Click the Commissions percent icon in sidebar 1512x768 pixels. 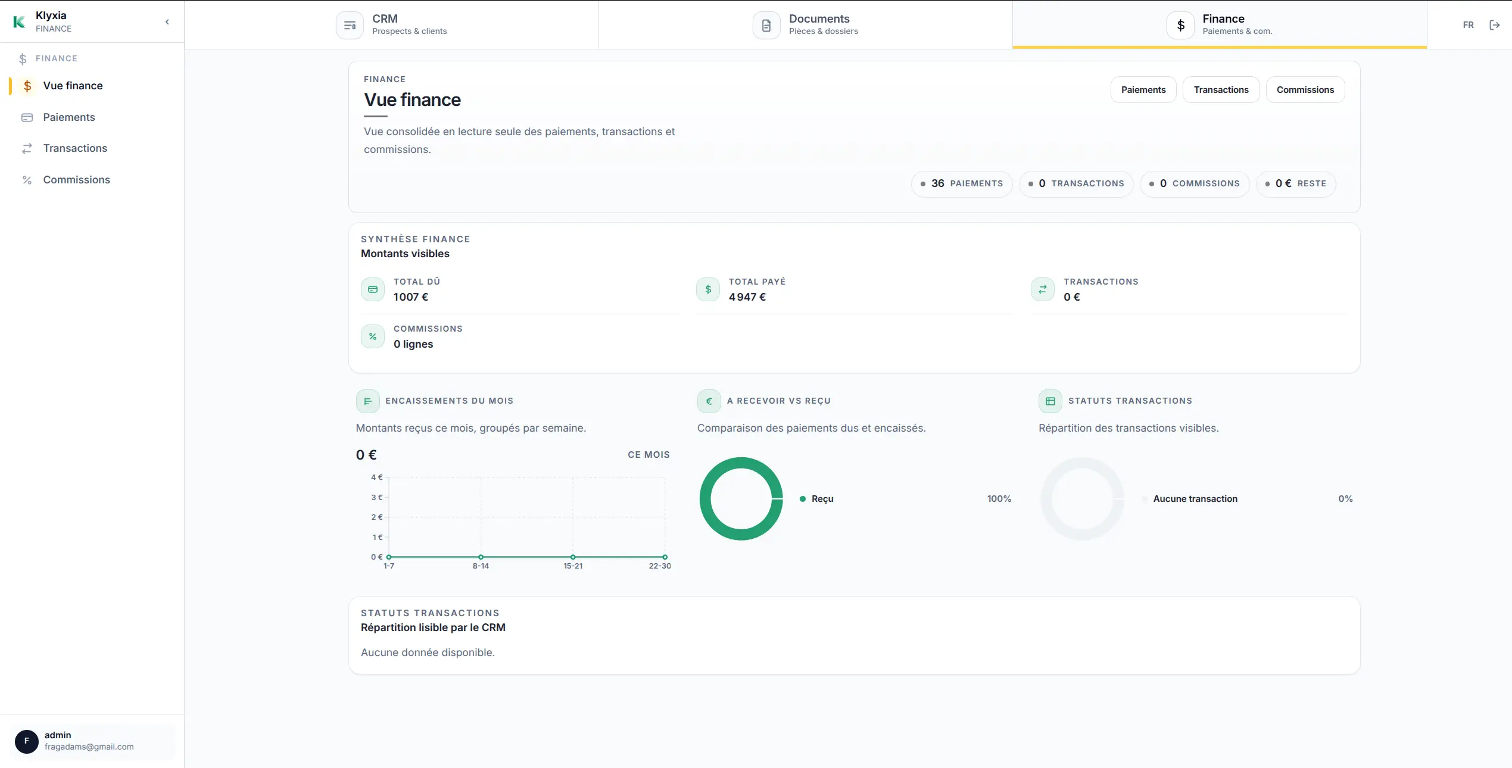[x=27, y=180]
